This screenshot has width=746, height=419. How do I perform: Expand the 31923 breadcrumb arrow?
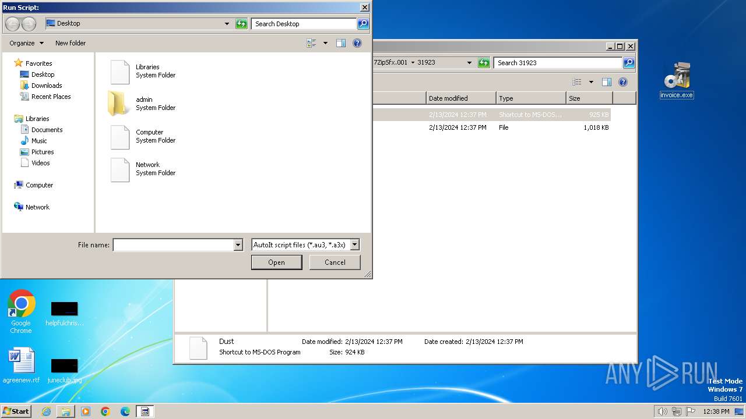click(x=413, y=63)
